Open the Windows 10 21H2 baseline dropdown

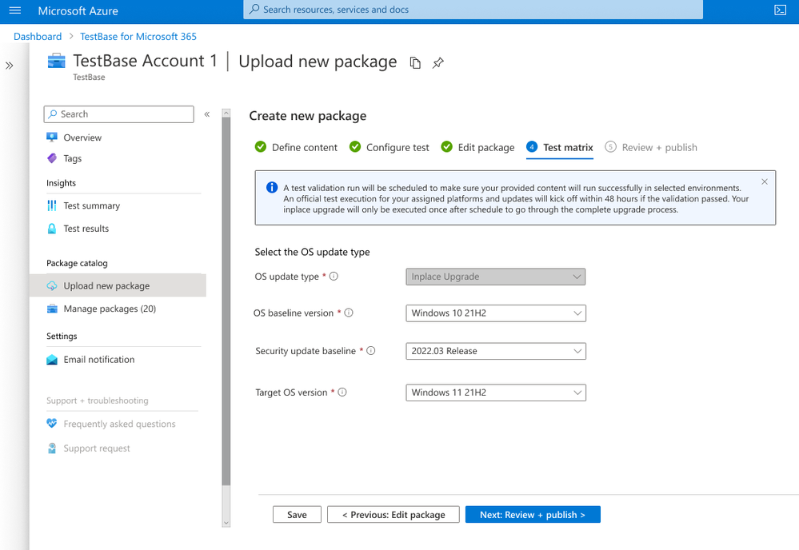coord(496,313)
